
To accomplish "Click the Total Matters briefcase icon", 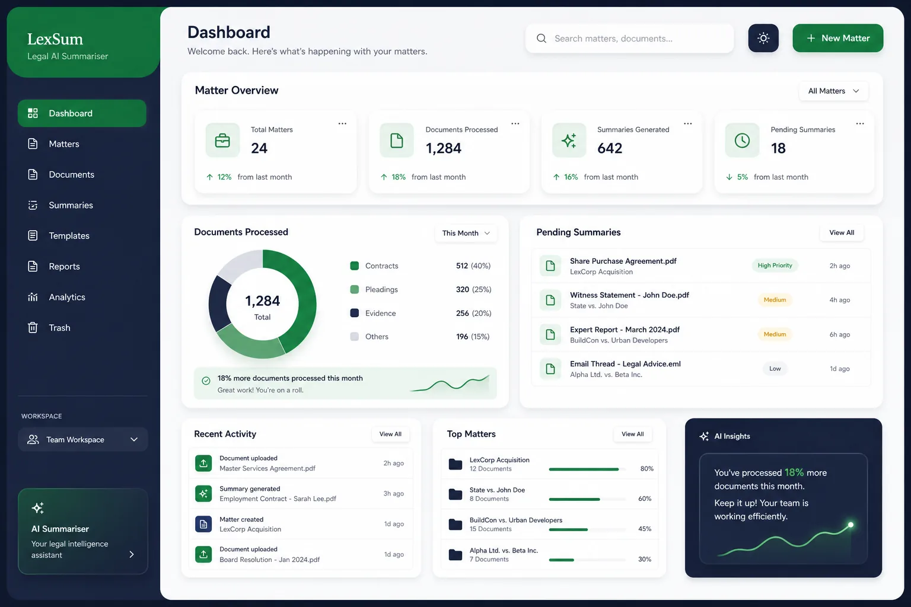I will pos(222,140).
